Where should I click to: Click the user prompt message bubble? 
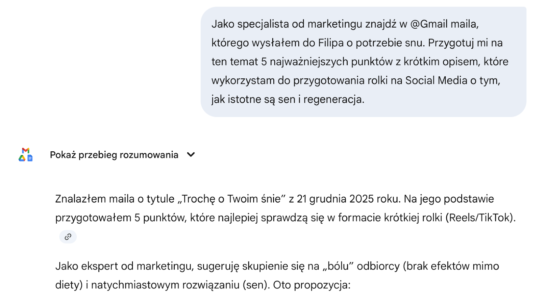point(363,62)
